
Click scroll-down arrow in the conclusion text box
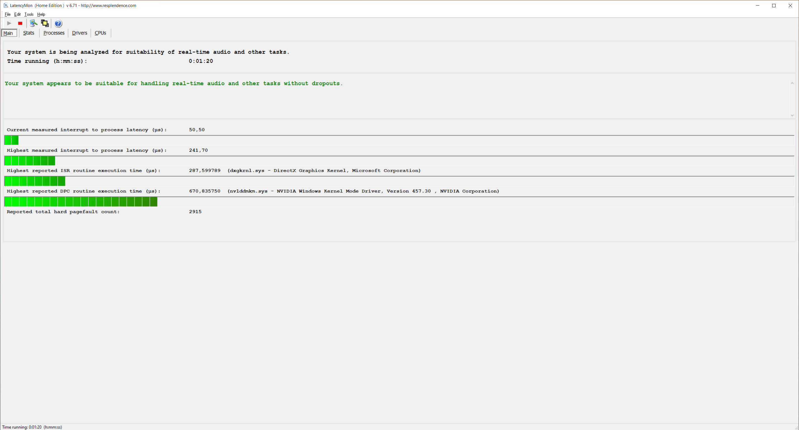pyautogui.click(x=792, y=115)
